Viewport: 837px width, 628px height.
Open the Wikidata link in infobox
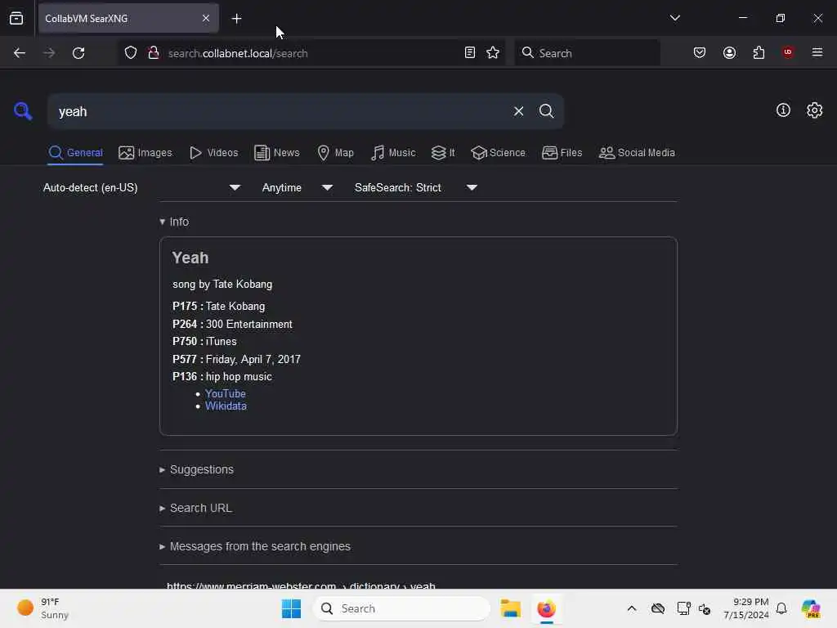(226, 406)
